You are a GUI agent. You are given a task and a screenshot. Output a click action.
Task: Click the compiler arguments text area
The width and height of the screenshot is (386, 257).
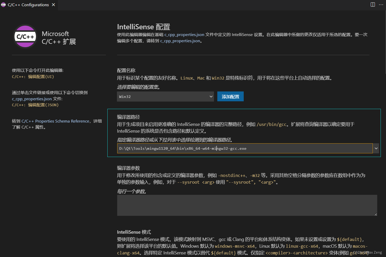pyautogui.click(x=247, y=205)
